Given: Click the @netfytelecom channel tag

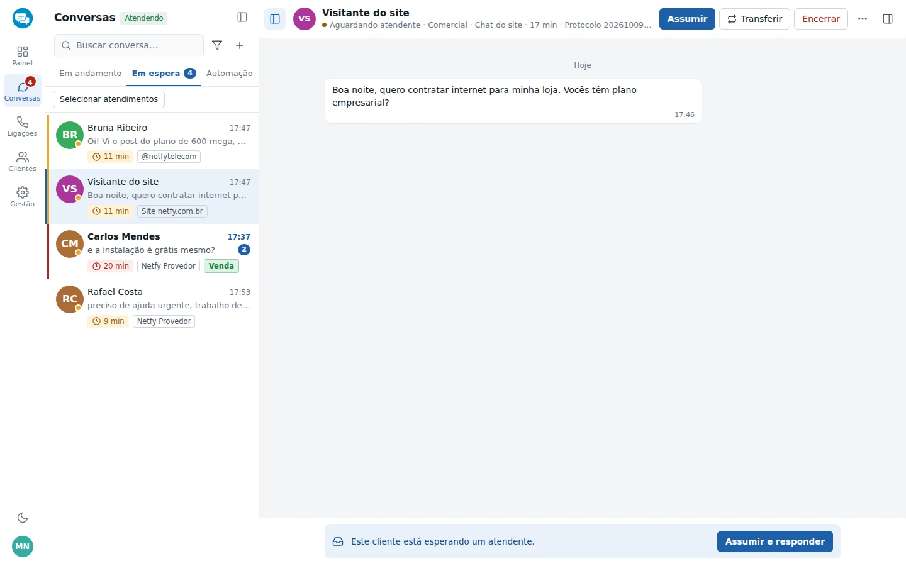Looking at the screenshot, I should click(169, 157).
